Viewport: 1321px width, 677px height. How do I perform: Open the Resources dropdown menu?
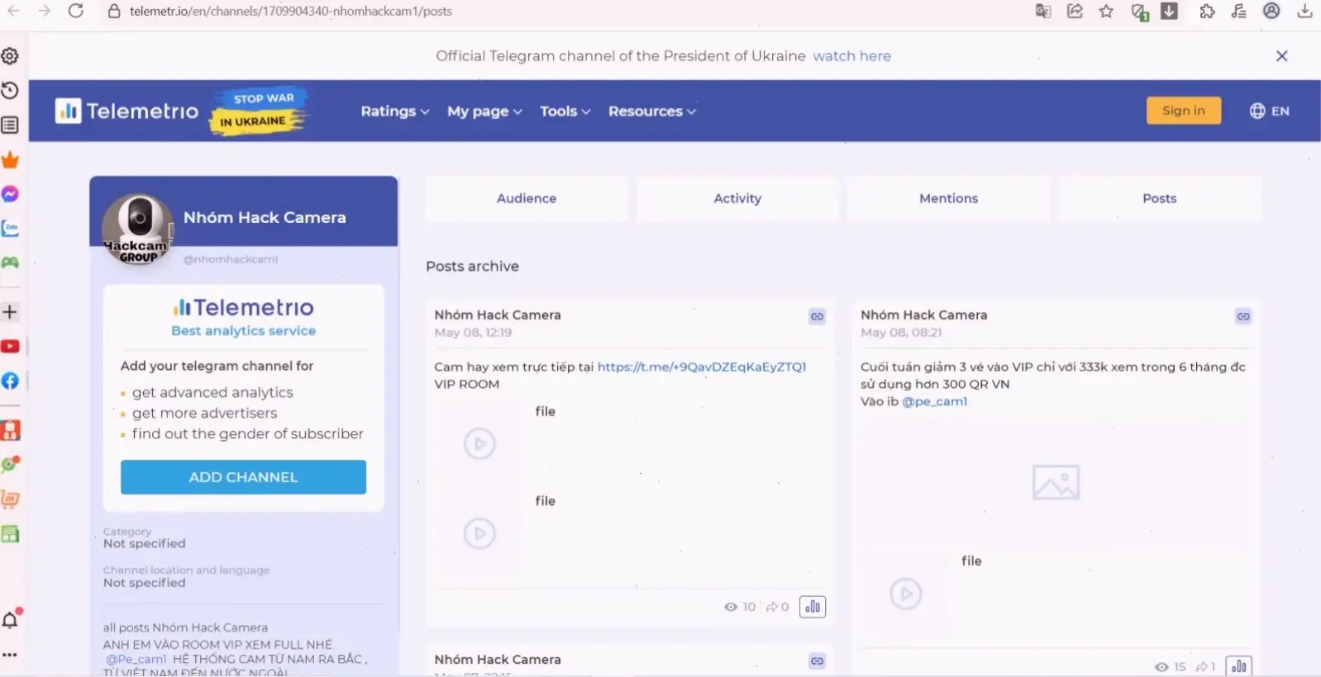(x=651, y=111)
